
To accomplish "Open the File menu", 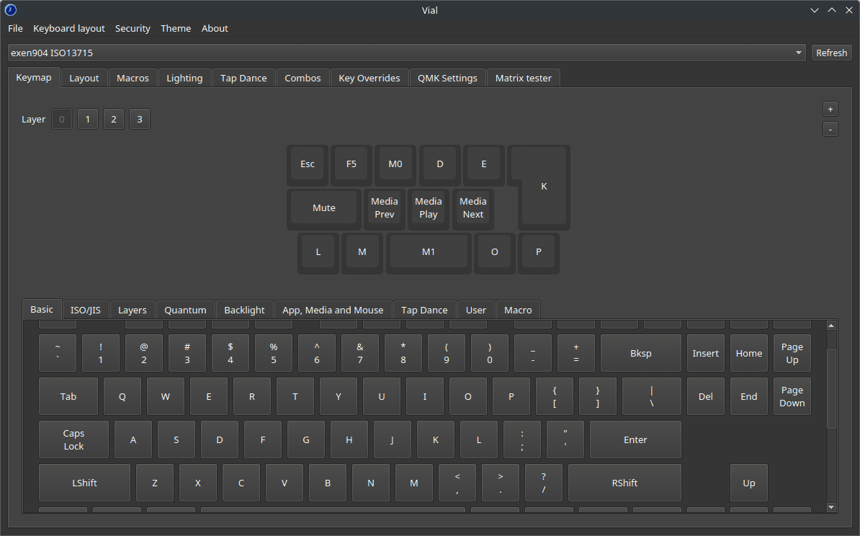I will 15,29.
